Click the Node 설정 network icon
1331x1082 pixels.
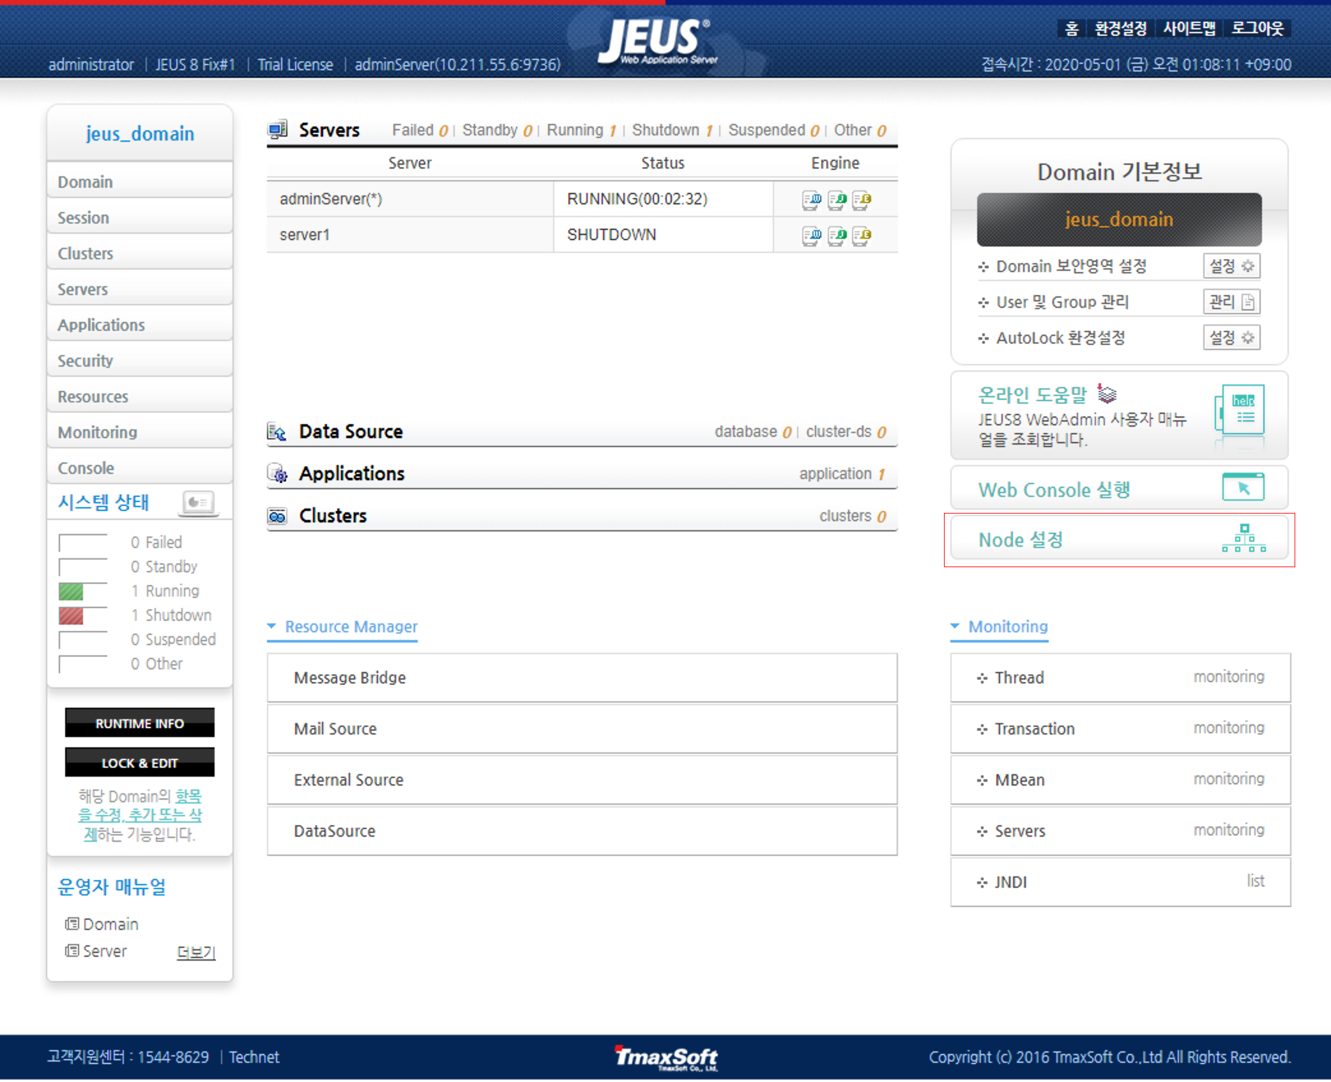point(1243,539)
